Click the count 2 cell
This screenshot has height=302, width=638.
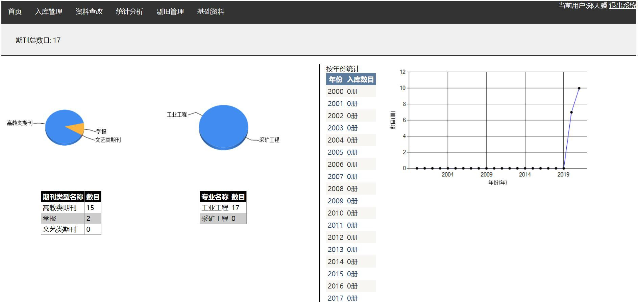click(93, 219)
